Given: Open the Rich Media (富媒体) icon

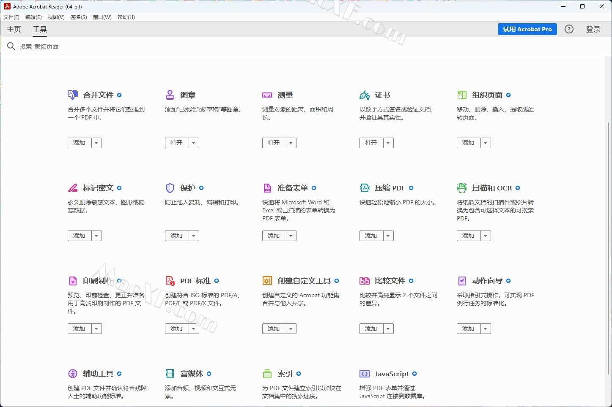Looking at the screenshot, I should pos(170,374).
